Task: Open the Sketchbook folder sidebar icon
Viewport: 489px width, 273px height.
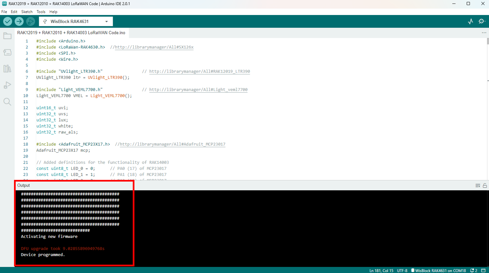Action: (x=7, y=36)
